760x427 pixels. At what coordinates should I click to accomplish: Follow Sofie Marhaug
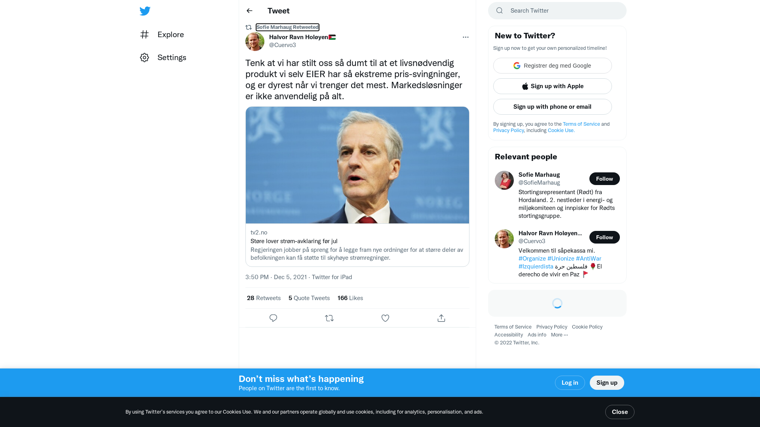tap(604, 179)
